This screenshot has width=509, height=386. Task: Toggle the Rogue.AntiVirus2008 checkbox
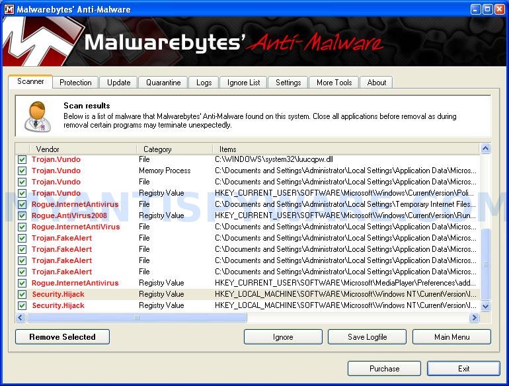coord(22,215)
